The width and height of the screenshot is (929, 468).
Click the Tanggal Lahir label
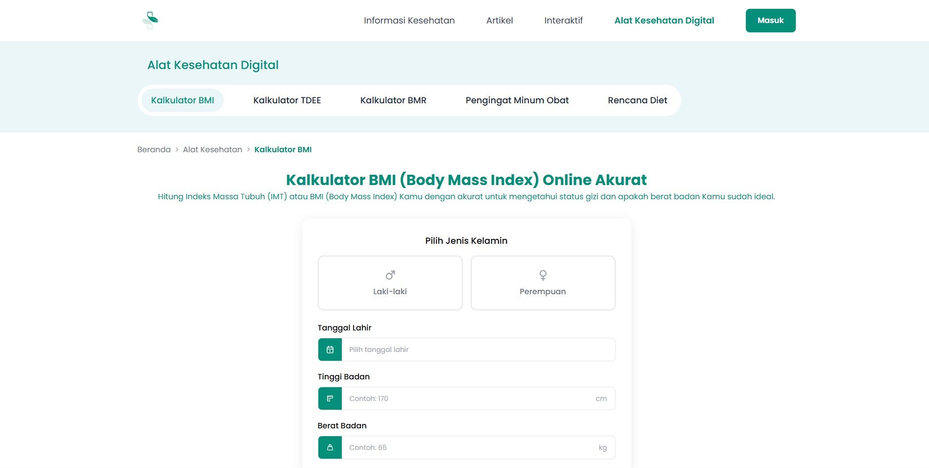pyautogui.click(x=344, y=328)
